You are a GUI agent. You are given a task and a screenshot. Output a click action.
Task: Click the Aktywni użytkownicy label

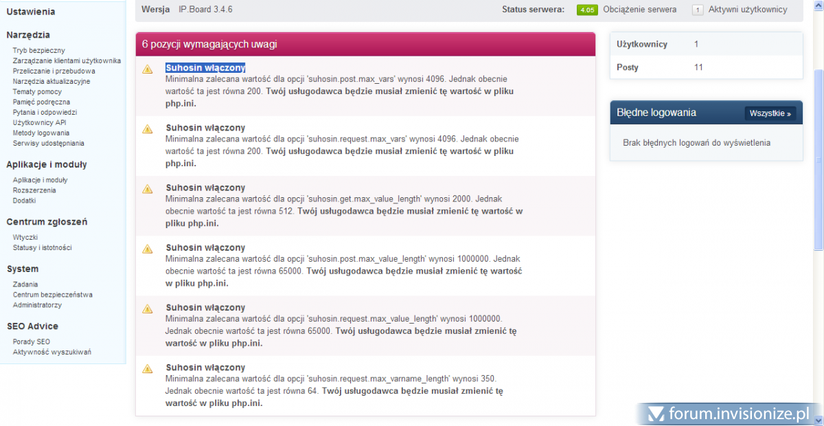(x=748, y=10)
